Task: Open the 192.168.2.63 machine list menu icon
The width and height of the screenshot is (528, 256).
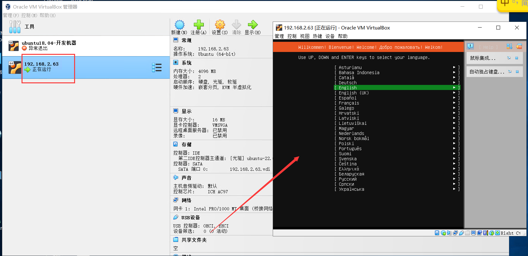Action: click(x=157, y=67)
